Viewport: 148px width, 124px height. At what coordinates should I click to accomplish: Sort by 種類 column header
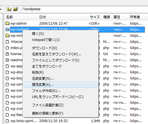pos(107,17)
